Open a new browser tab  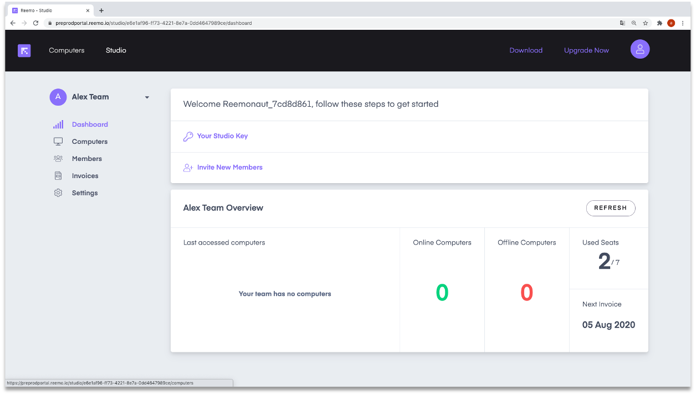tap(101, 11)
